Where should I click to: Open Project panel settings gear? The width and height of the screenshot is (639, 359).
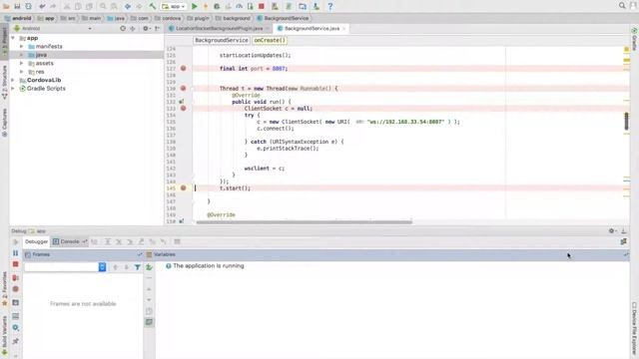coord(146,29)
